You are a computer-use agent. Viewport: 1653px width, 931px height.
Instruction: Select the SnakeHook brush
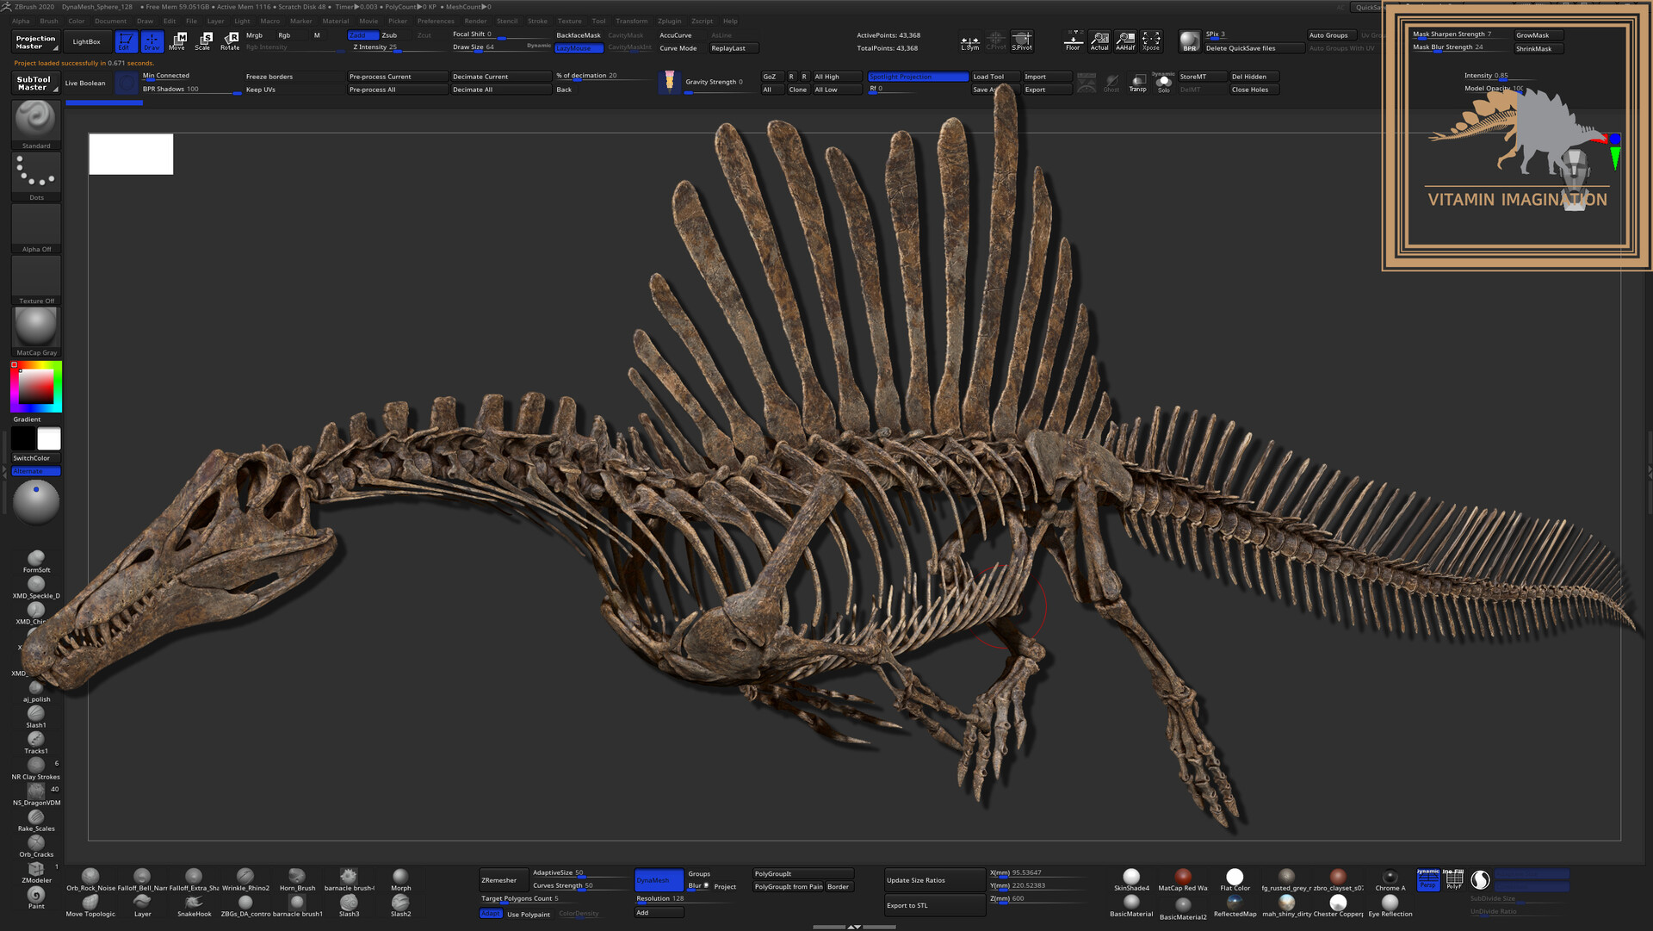pos(194,905)
